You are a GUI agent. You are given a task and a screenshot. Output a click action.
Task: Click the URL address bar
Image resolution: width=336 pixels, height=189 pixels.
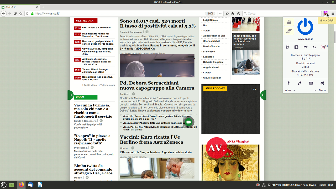pos(118,13)
